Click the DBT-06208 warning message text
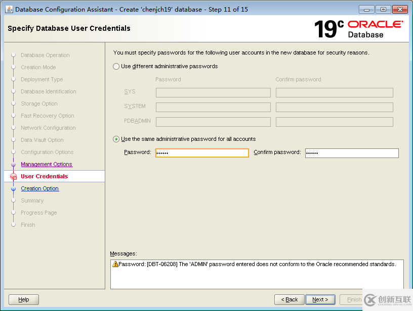This screenshot has width=413, height=311. click(257, 264)
